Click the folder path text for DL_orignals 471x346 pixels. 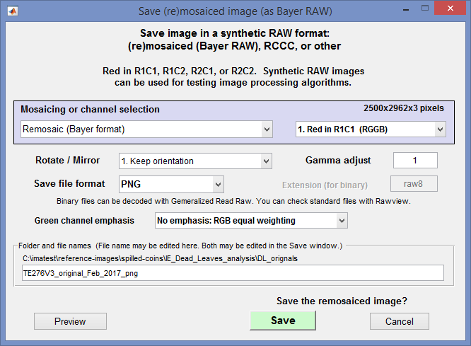(160, 258)
